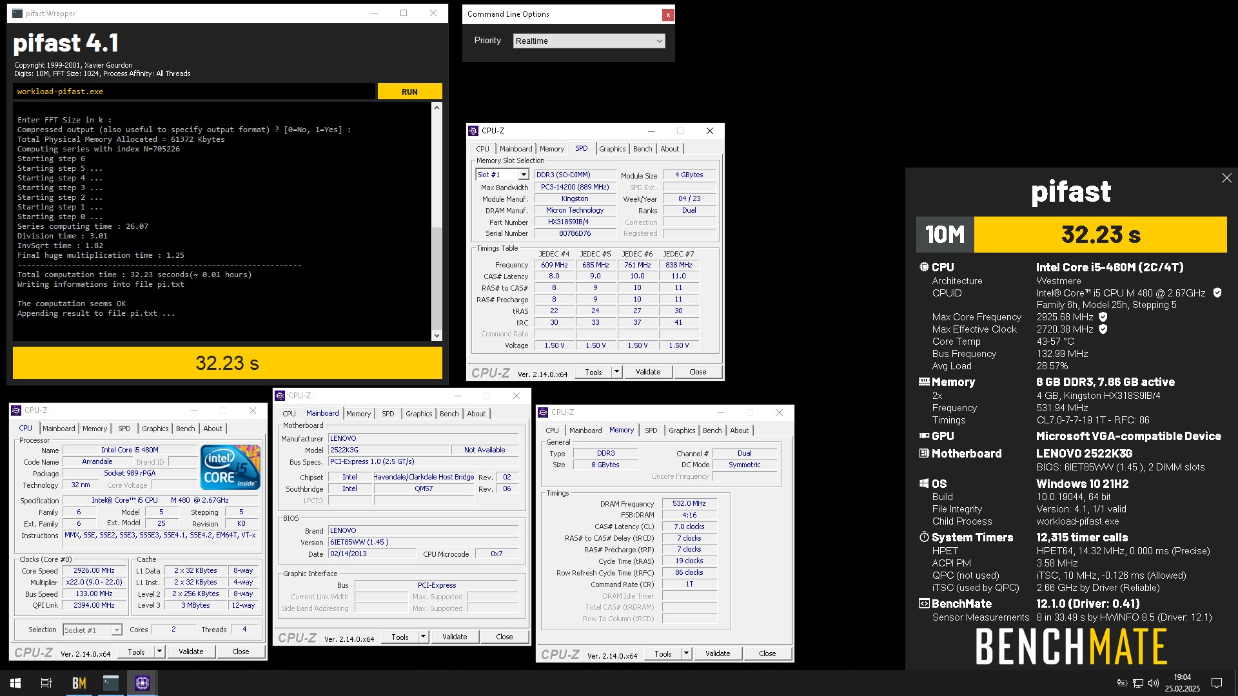This screenshot has height=696, width=1238.
Task: Close the BenchMate pifast result panel
Action: [x=1226, y=178]
